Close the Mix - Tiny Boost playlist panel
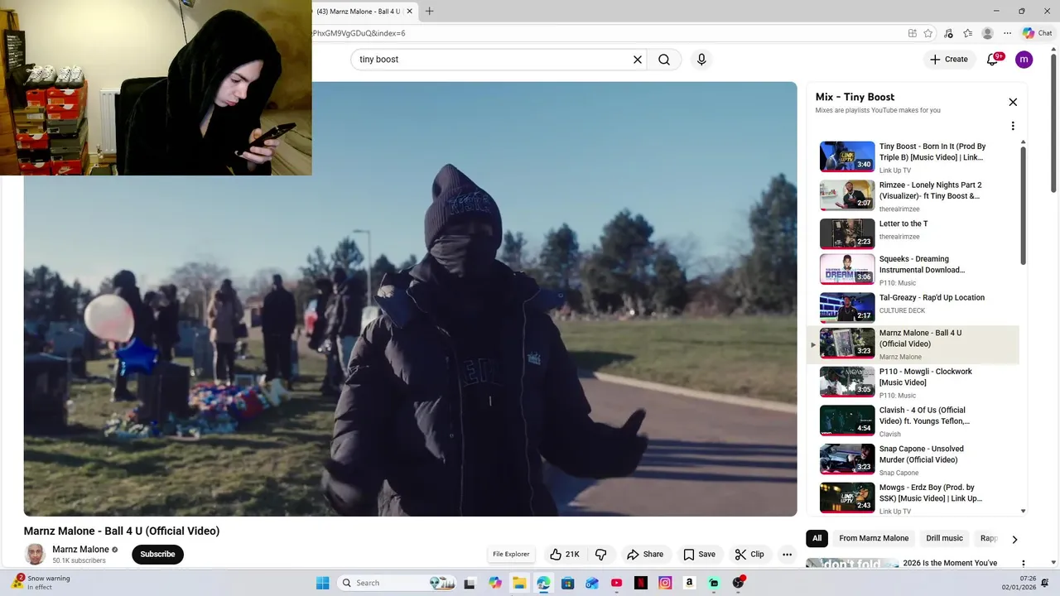The width and height of the screenshot is (1060, 596). pyautogui.click(x=1013, y=102)
